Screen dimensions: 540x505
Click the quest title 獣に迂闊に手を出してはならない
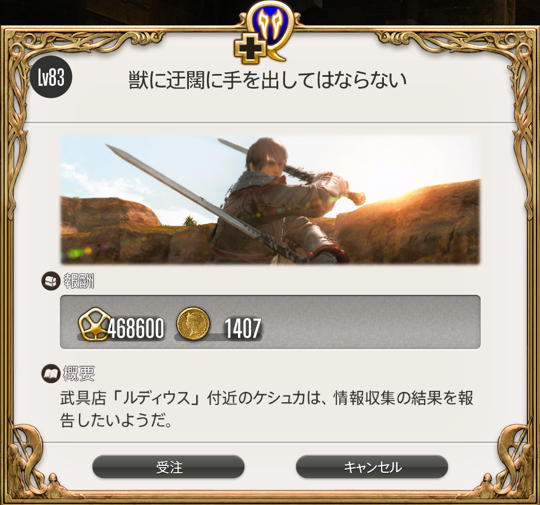pos(267,80)
